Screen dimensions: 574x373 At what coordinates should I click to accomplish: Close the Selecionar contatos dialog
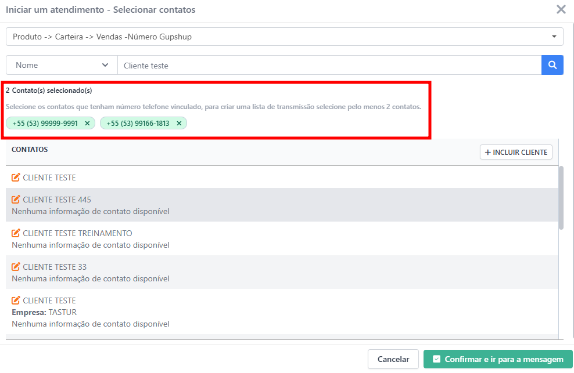click(x=561, y=9)
